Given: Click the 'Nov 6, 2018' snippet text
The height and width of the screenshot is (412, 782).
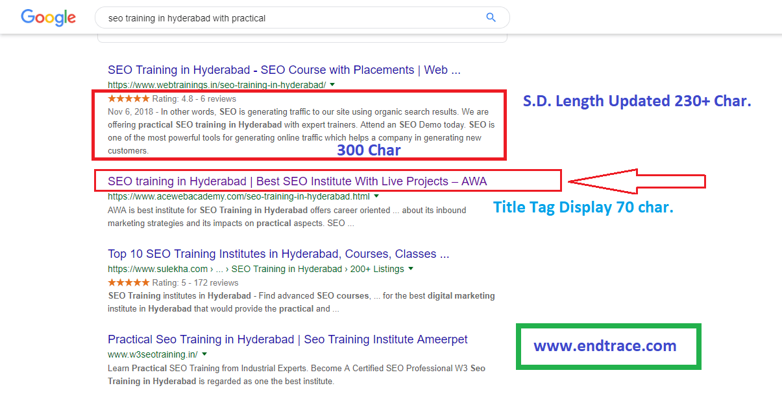Looking at the screenshot, I should point(301,131).
